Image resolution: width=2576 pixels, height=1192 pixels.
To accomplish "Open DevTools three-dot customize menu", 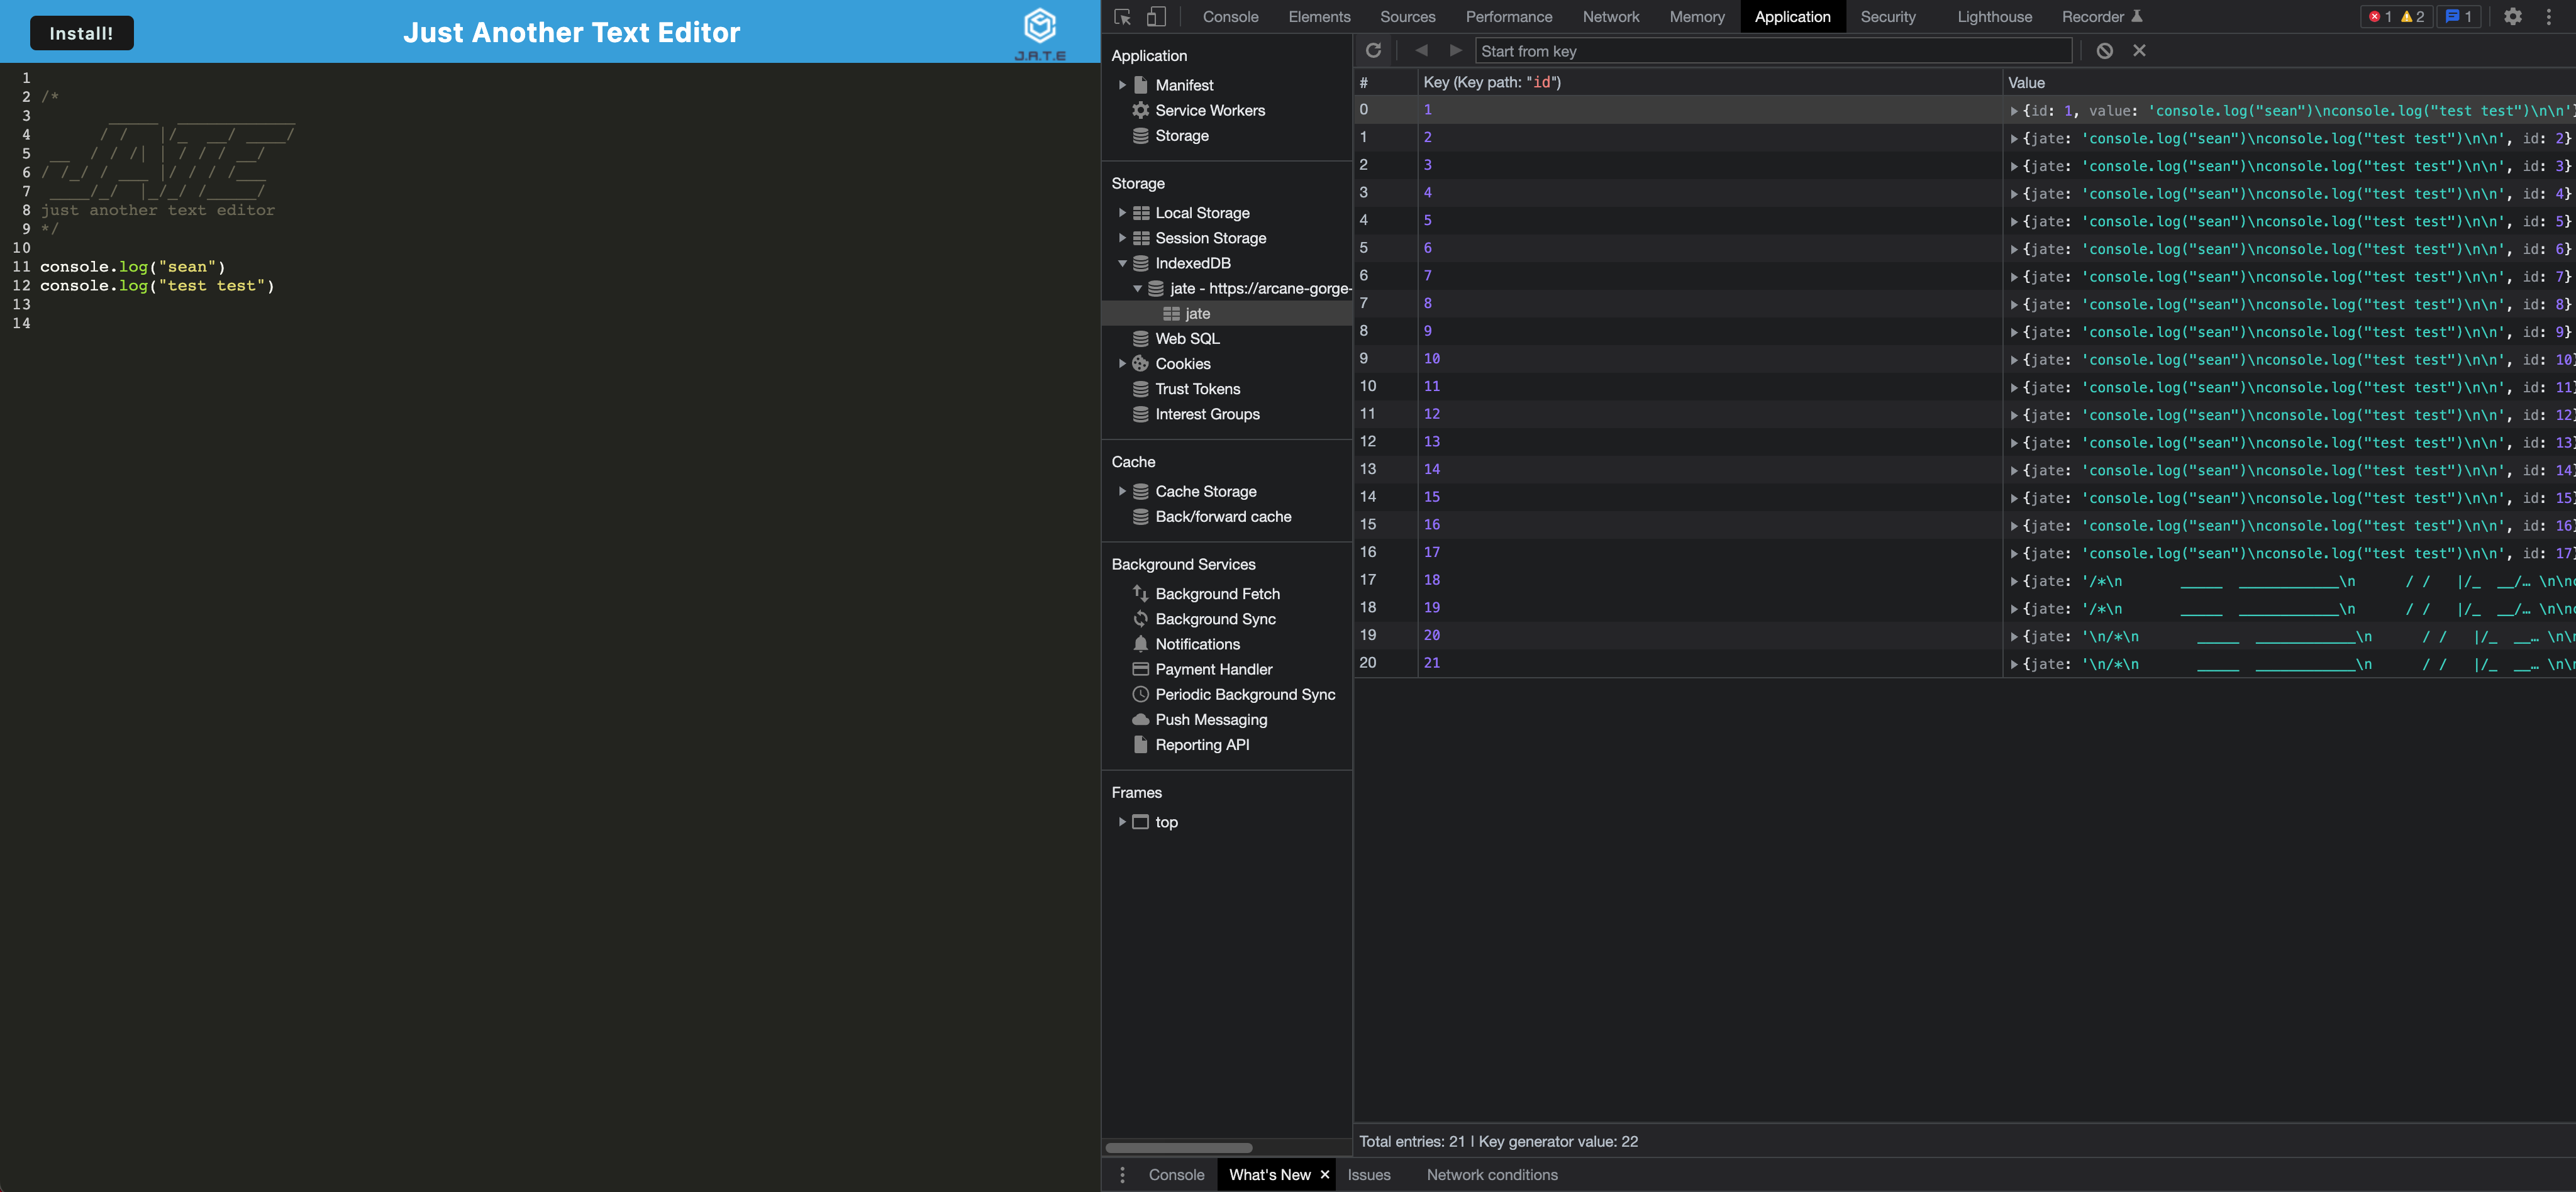I will point(2549,17).
